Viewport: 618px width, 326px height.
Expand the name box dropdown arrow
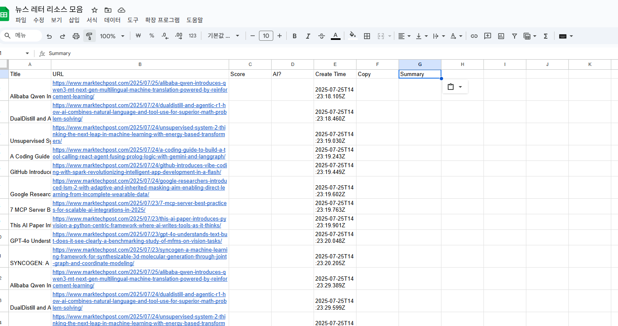pyautogui.click(x=27, y=53)
